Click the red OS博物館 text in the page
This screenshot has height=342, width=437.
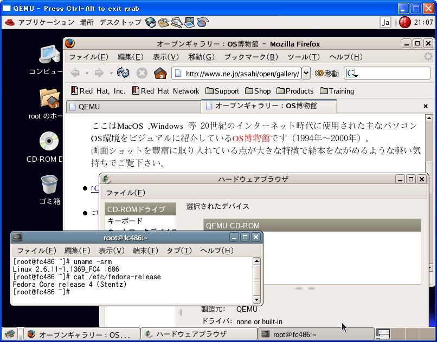(251, 138)
